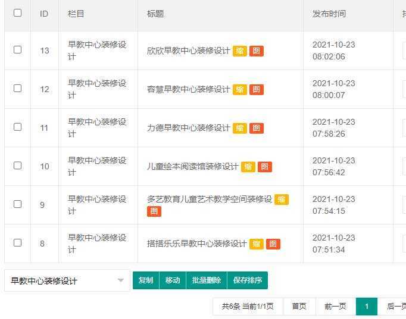The height and width of the screenshot is (319, 406).
Task: Click the 图 badge on 欣欣早教中心装修设计
Action: [x=257, y=51]
